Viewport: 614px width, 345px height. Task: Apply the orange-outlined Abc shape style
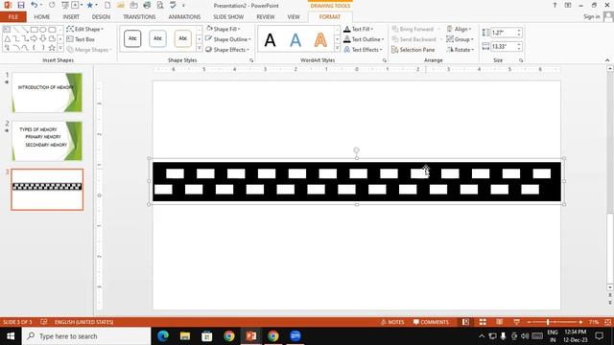pyautogui.click(x=182, y=38)
